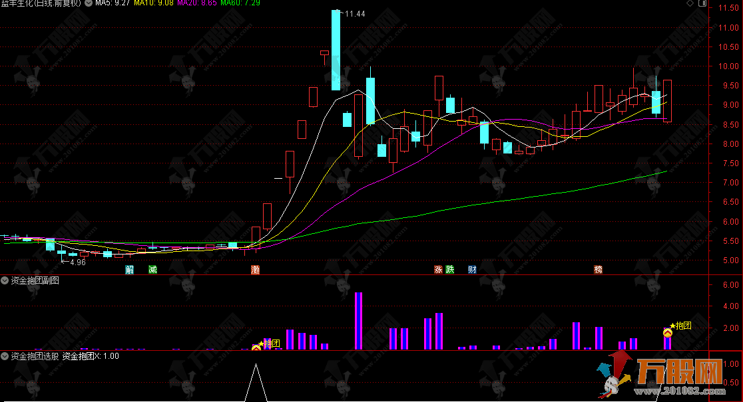
Task: Click the gold signal icon under first 抱团
Action: 256,348
